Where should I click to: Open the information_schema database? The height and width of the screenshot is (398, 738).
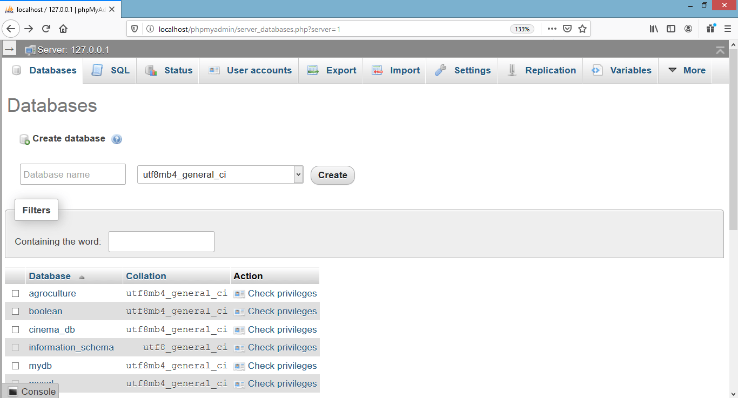coord(71,347)
